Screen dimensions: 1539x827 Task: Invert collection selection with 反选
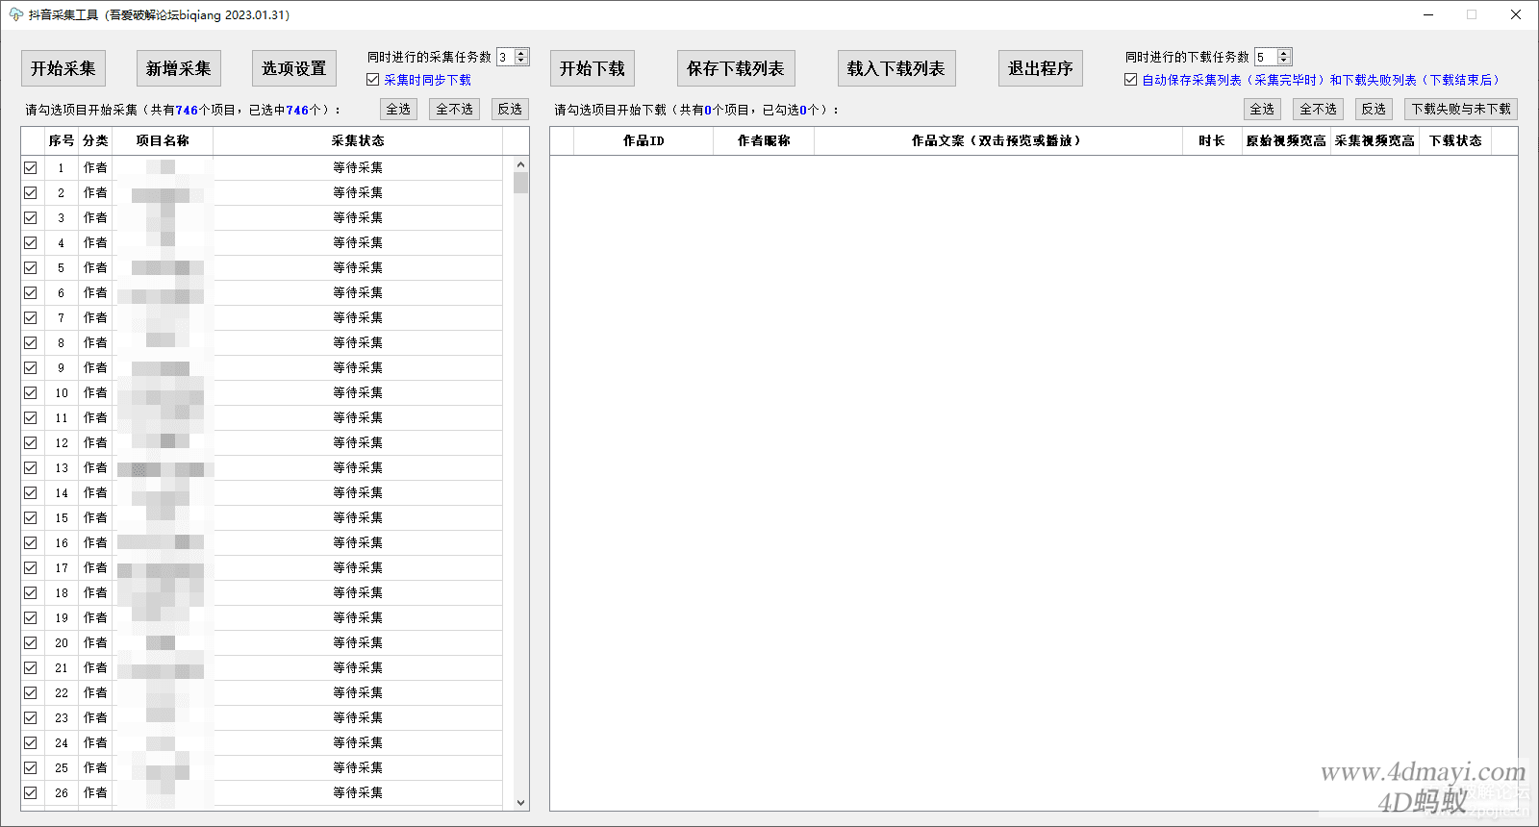click(x=510, y=109)
